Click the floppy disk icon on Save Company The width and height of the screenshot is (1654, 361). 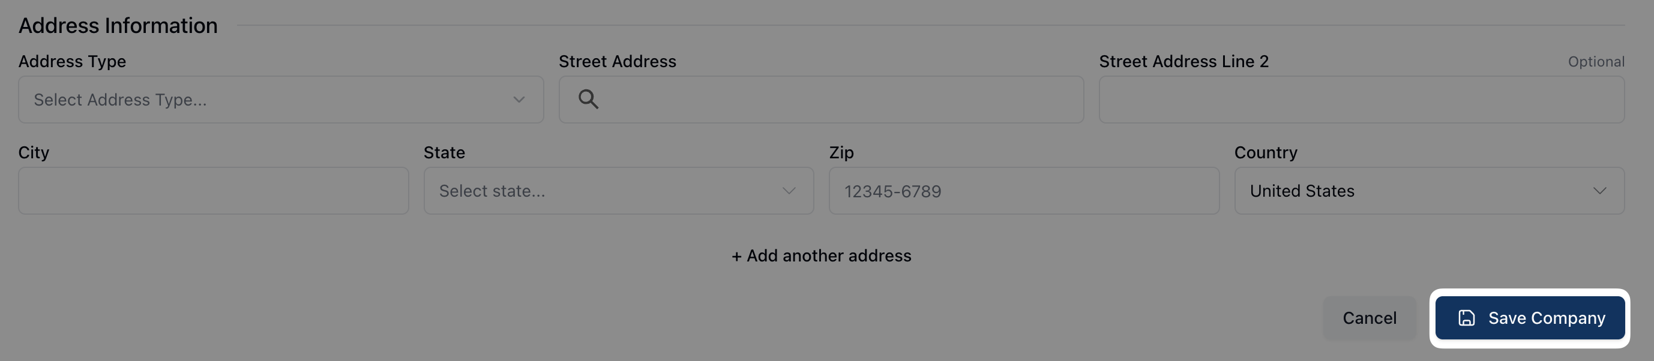click(x=1466, y=318)
